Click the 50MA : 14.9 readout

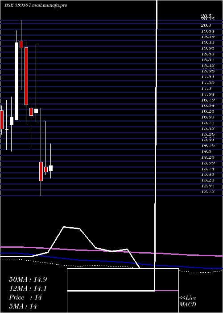pyautogui.click(x=28, y=279)
